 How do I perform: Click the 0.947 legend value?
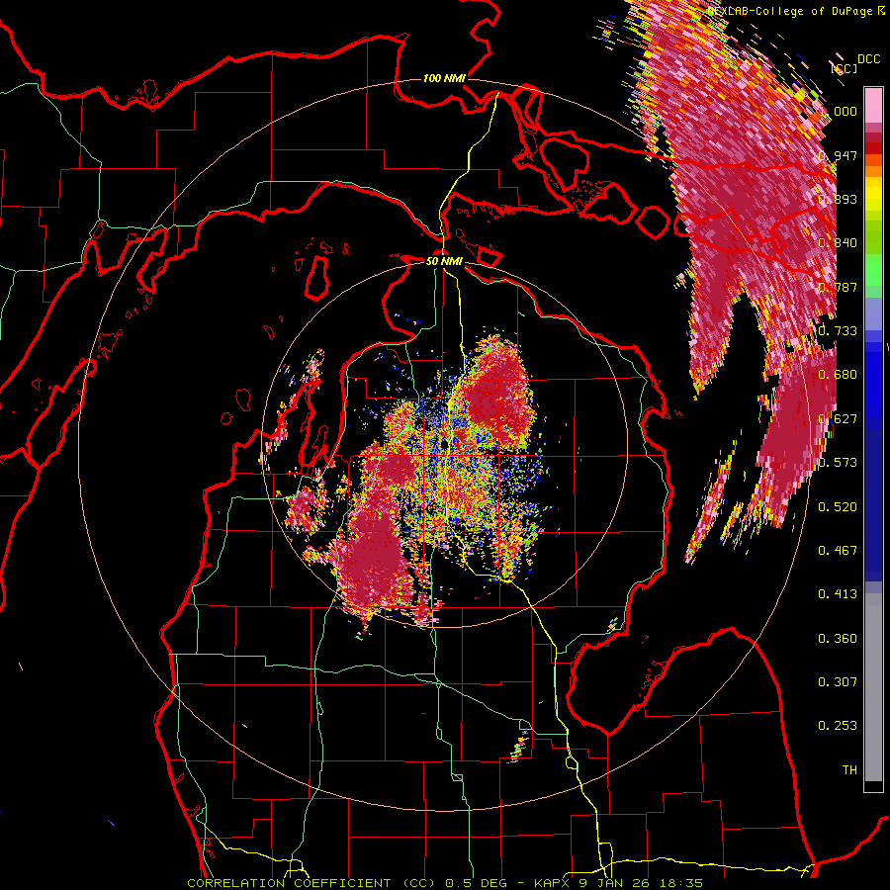pos(838,155)
